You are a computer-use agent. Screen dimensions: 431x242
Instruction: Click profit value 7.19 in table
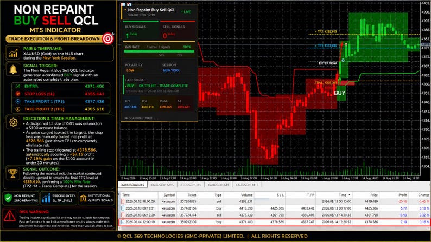pos(404,222)
